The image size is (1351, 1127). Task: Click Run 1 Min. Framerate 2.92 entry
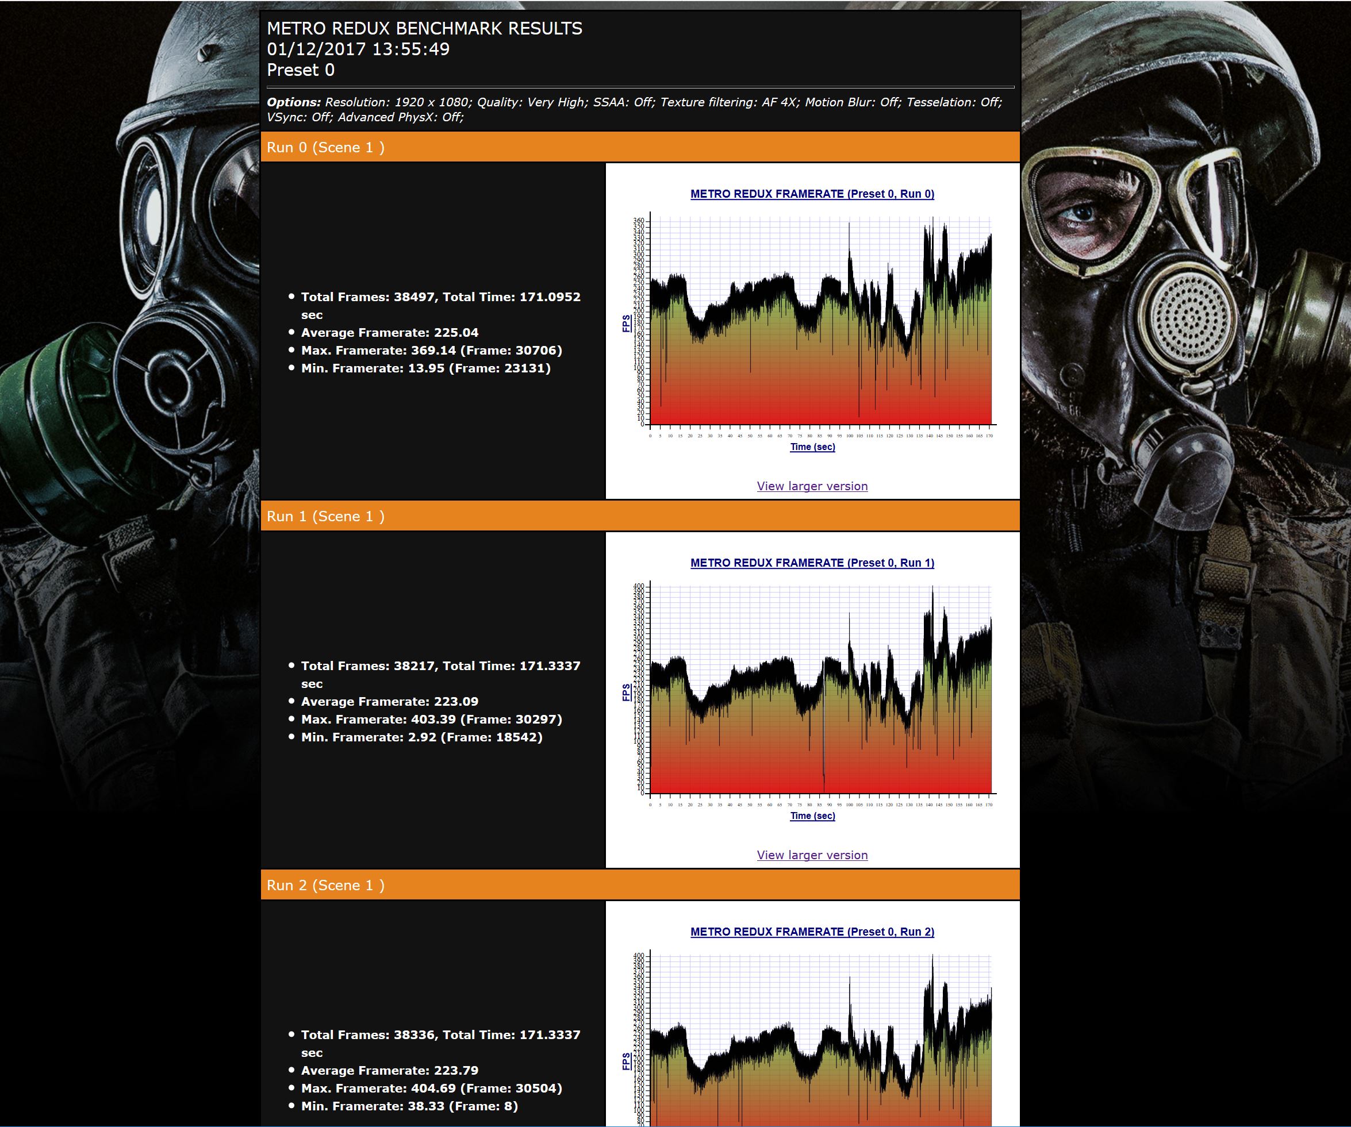[421, 737]
